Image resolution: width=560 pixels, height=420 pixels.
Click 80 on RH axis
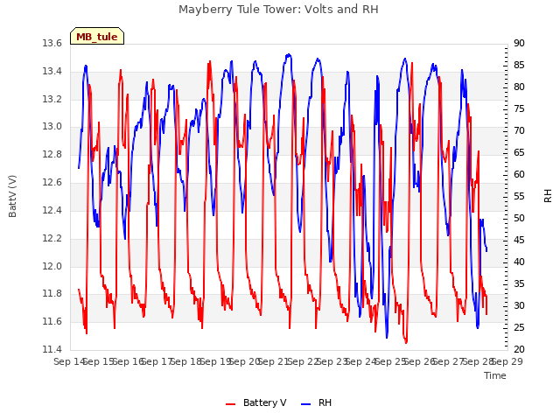519,87
